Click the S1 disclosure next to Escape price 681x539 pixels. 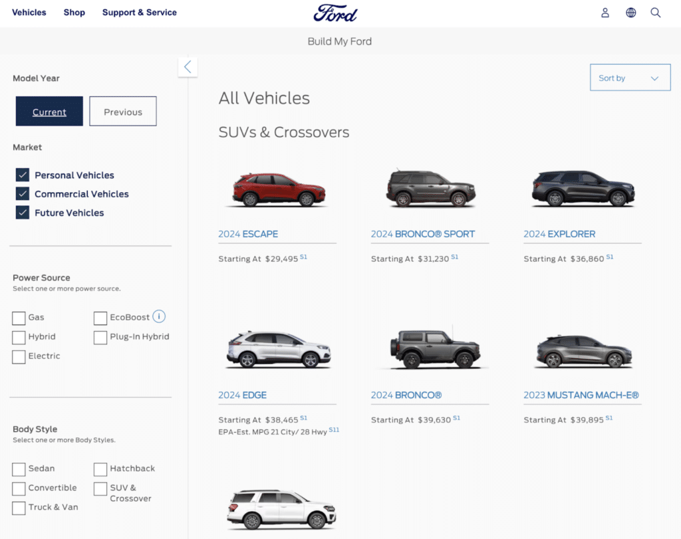[304, 256]
